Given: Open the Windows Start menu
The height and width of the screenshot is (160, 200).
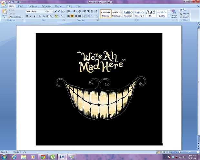Looking at the screenshot, I should (4, 157).
